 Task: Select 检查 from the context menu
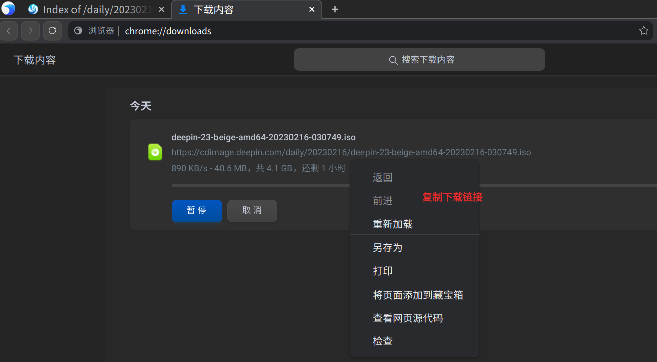tap(383, 341)
